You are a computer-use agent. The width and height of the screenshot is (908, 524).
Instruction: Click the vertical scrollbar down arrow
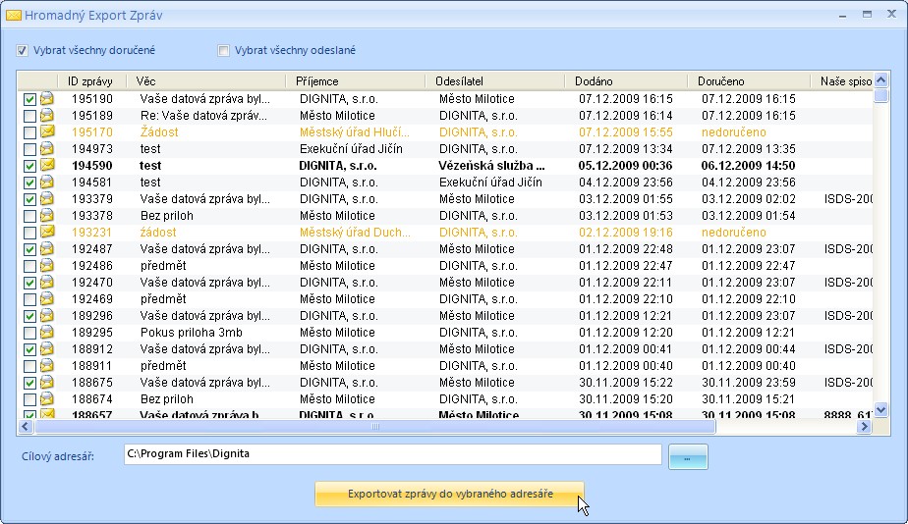(880, 410)
